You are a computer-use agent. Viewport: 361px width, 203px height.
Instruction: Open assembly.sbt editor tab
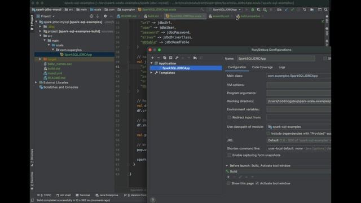click(x=221, y=16)
